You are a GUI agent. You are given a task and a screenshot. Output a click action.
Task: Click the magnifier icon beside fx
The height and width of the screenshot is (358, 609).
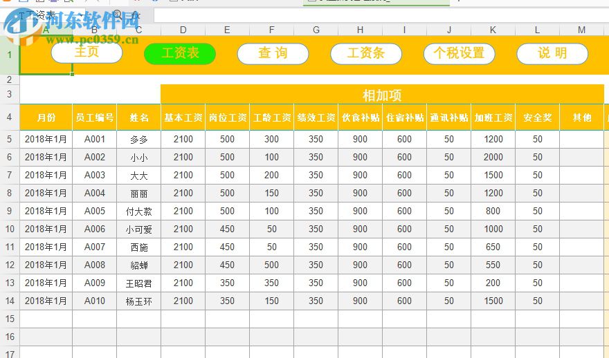117,15
